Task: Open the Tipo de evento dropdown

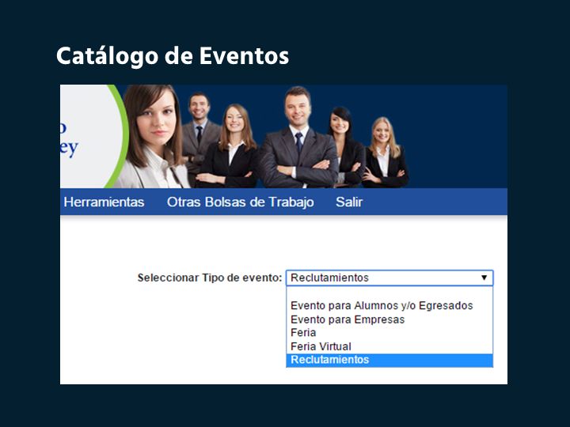Action: (x=389, y=278)
